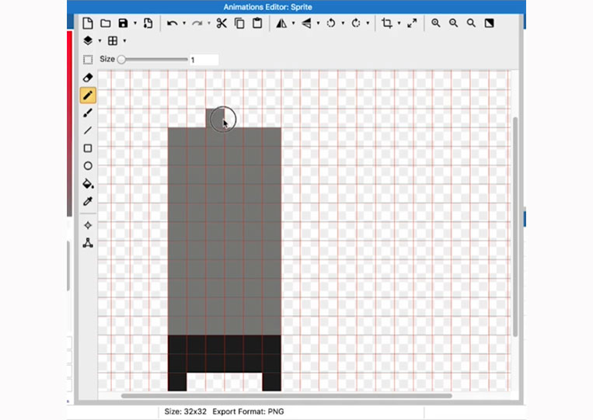593x420 pixels.
Task: Create a new sprite file
Action: 88,23
